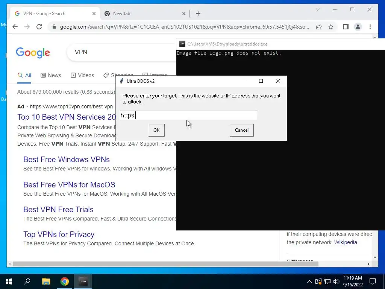385x289 pixels.
Task: Select the Videos search filter
Action: pos(82,75)
